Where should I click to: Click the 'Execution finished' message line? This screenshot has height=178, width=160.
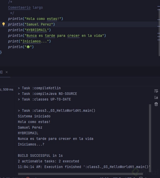(84, 167)
